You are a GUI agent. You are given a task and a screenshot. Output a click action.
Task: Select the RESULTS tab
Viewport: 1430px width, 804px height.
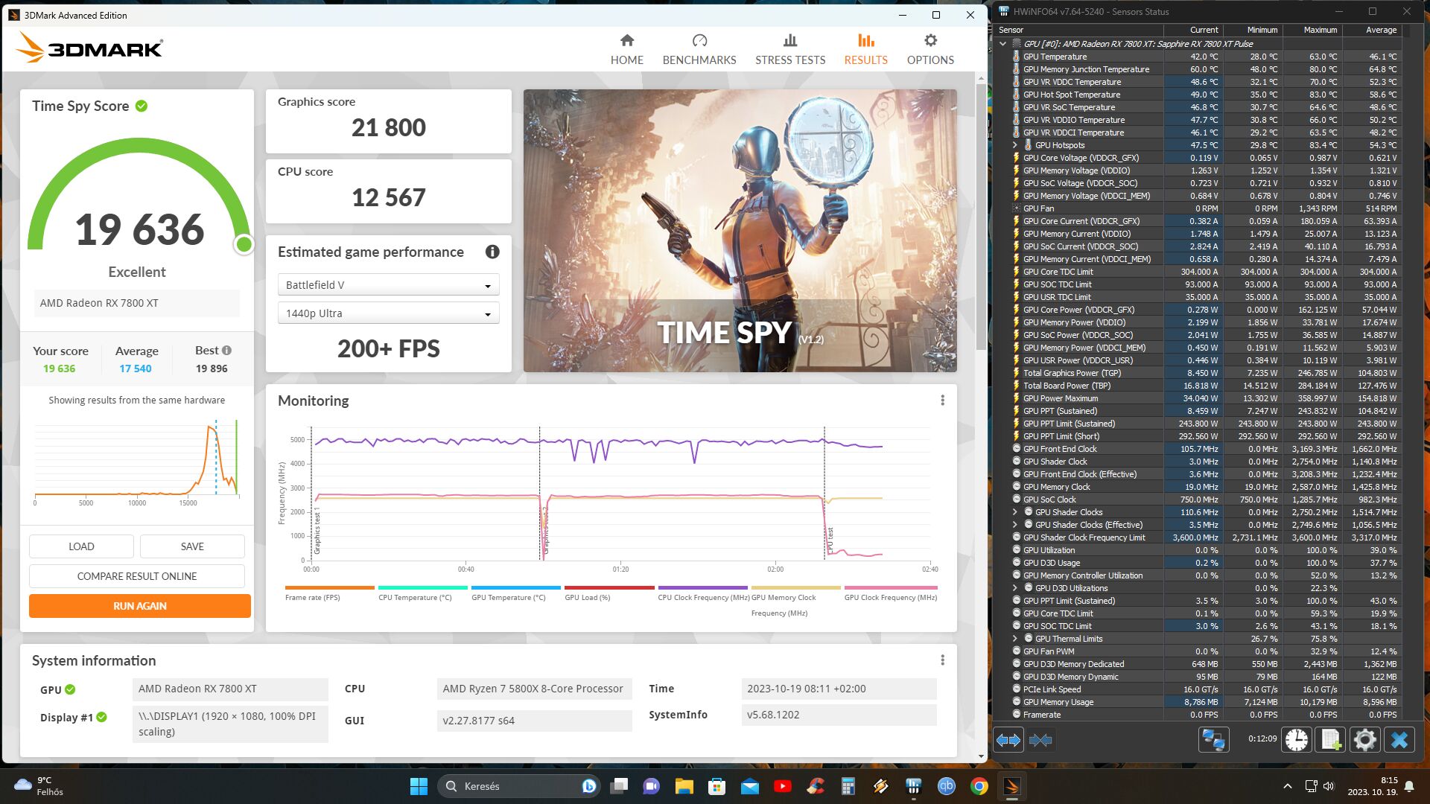click(865, 49)
